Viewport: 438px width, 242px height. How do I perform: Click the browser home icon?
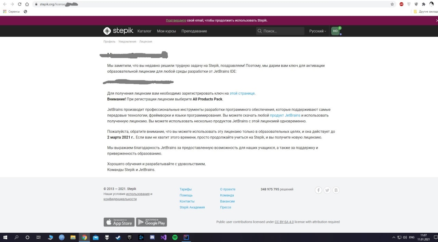tap(27, 4)
